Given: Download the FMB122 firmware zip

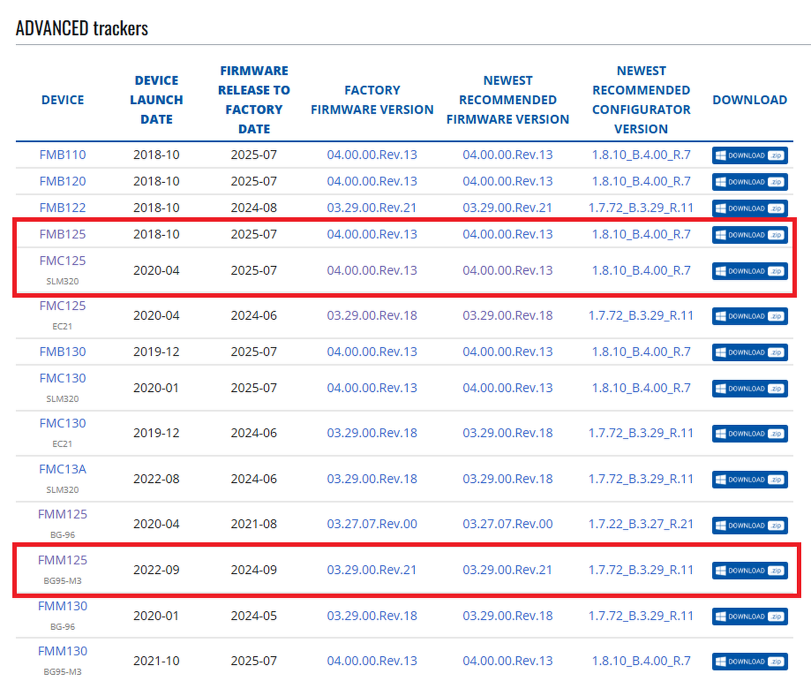Looking at the screenshot, I should click(750, 208).
